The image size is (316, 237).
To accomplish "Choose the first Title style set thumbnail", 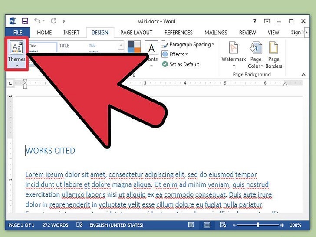I will coord(43,47).
